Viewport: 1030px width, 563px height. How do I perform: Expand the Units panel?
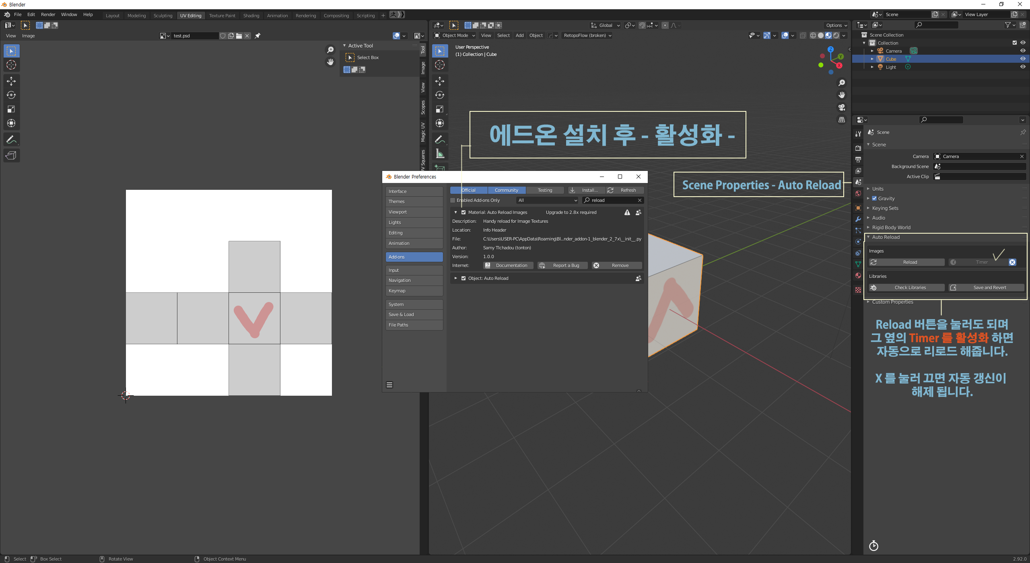[x=878, y=189]
